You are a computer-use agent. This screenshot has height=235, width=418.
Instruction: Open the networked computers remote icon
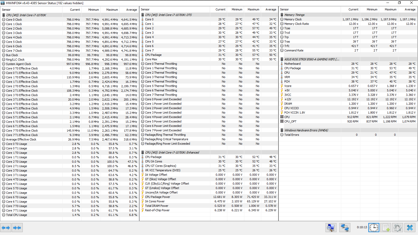(345, 228)
